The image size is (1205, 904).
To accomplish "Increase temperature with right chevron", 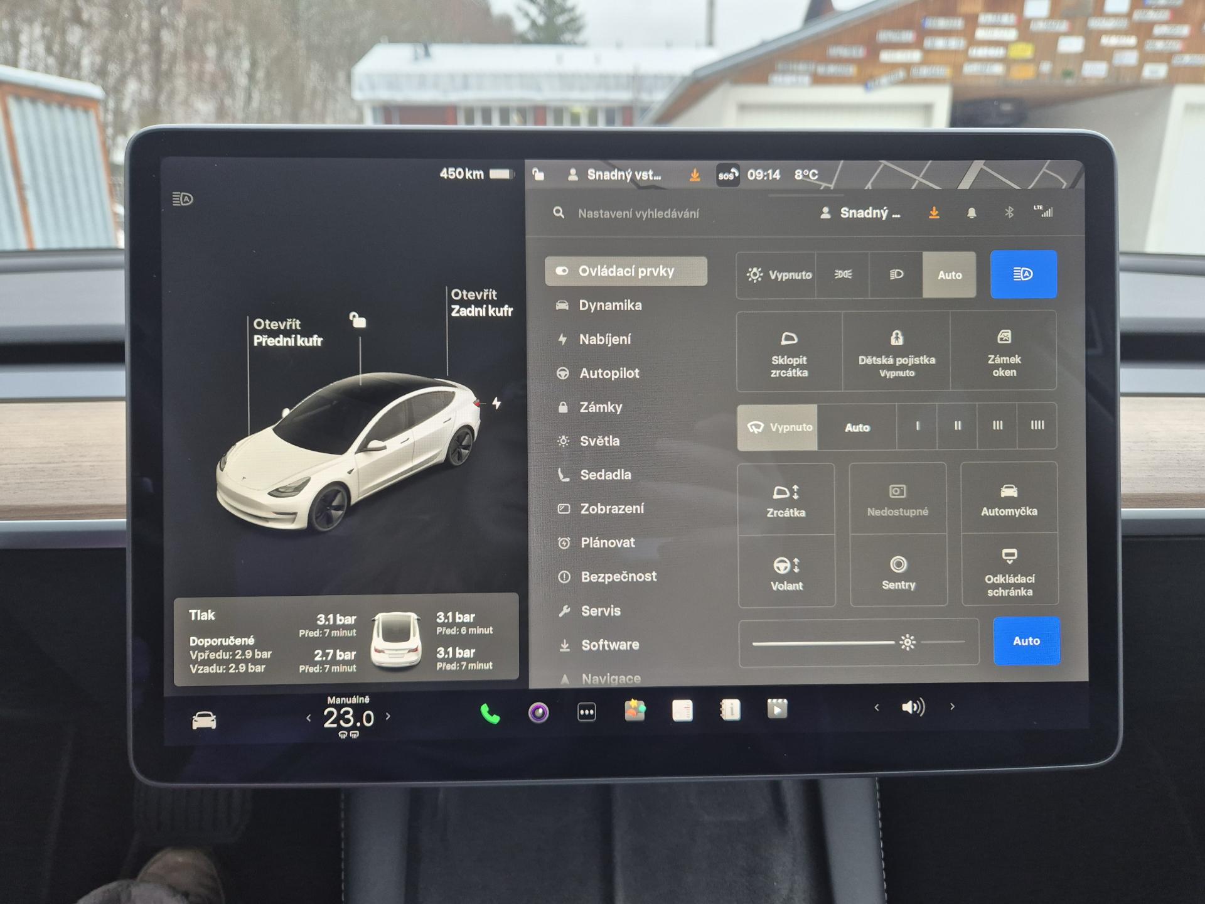I will click(x=388, y=716).
